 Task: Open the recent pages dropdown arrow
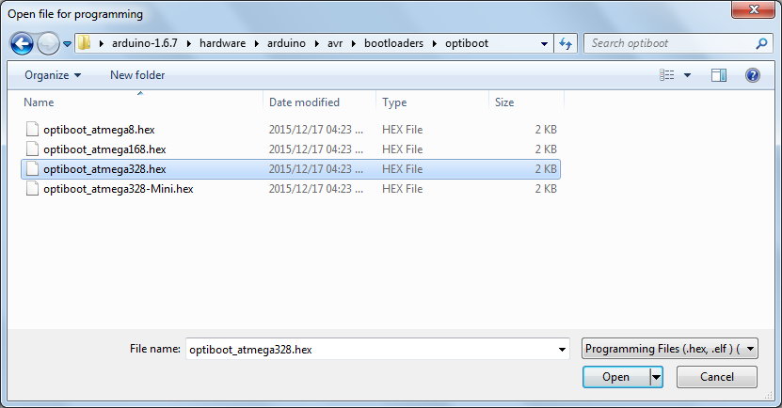(x=68, y=44)
